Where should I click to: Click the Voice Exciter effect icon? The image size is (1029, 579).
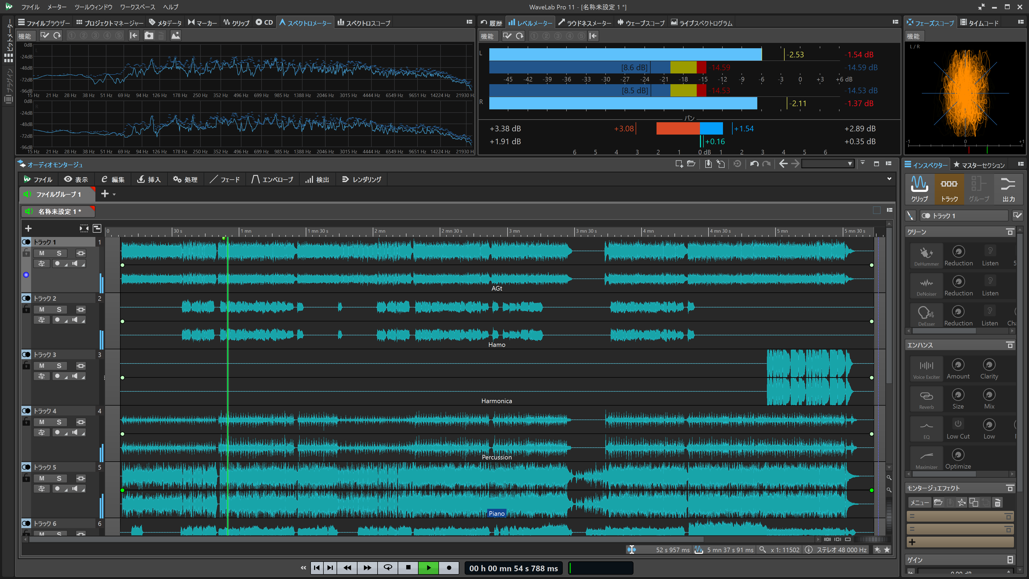click(926, 369)
